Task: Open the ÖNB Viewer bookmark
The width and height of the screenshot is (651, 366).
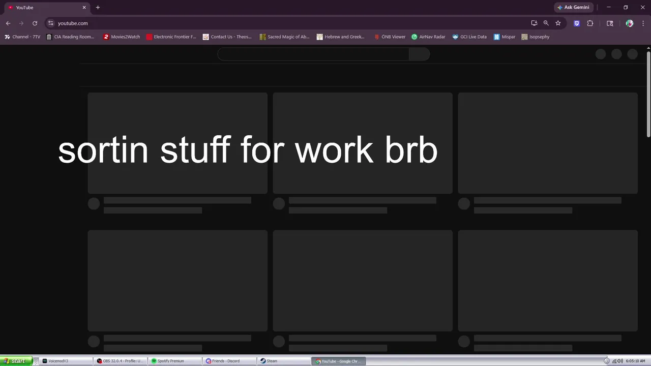Action: coord(390,37)
